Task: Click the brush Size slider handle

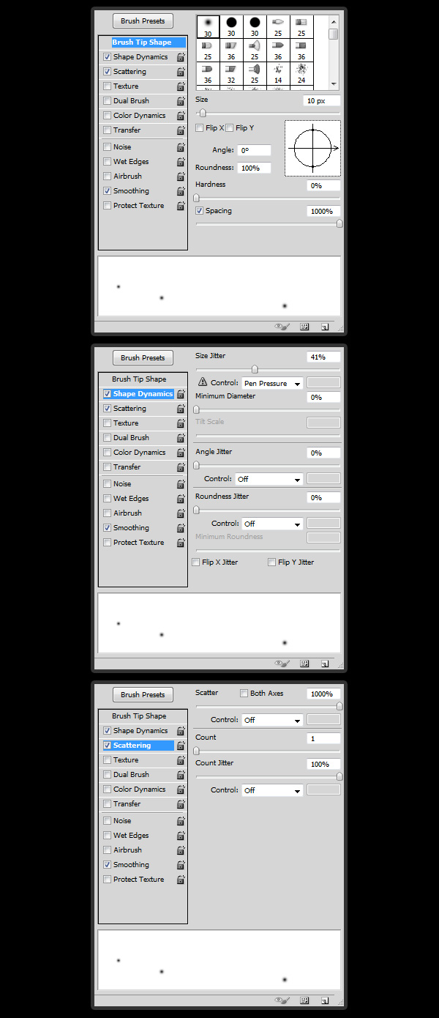Action: tap(203, 114)
